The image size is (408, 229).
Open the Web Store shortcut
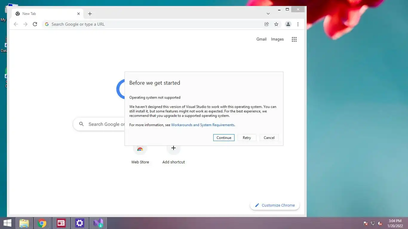pos(140,155)
